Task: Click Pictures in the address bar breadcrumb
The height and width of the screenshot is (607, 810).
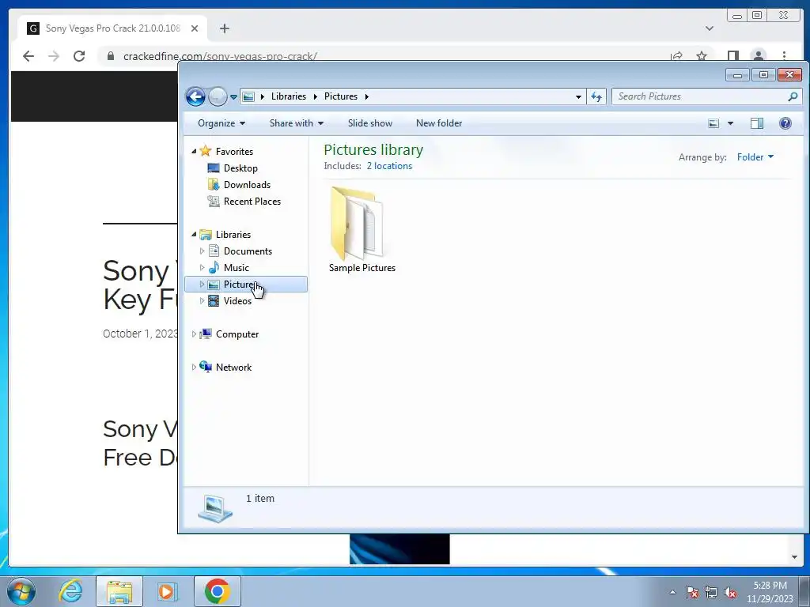Action: tap(340, 96)
